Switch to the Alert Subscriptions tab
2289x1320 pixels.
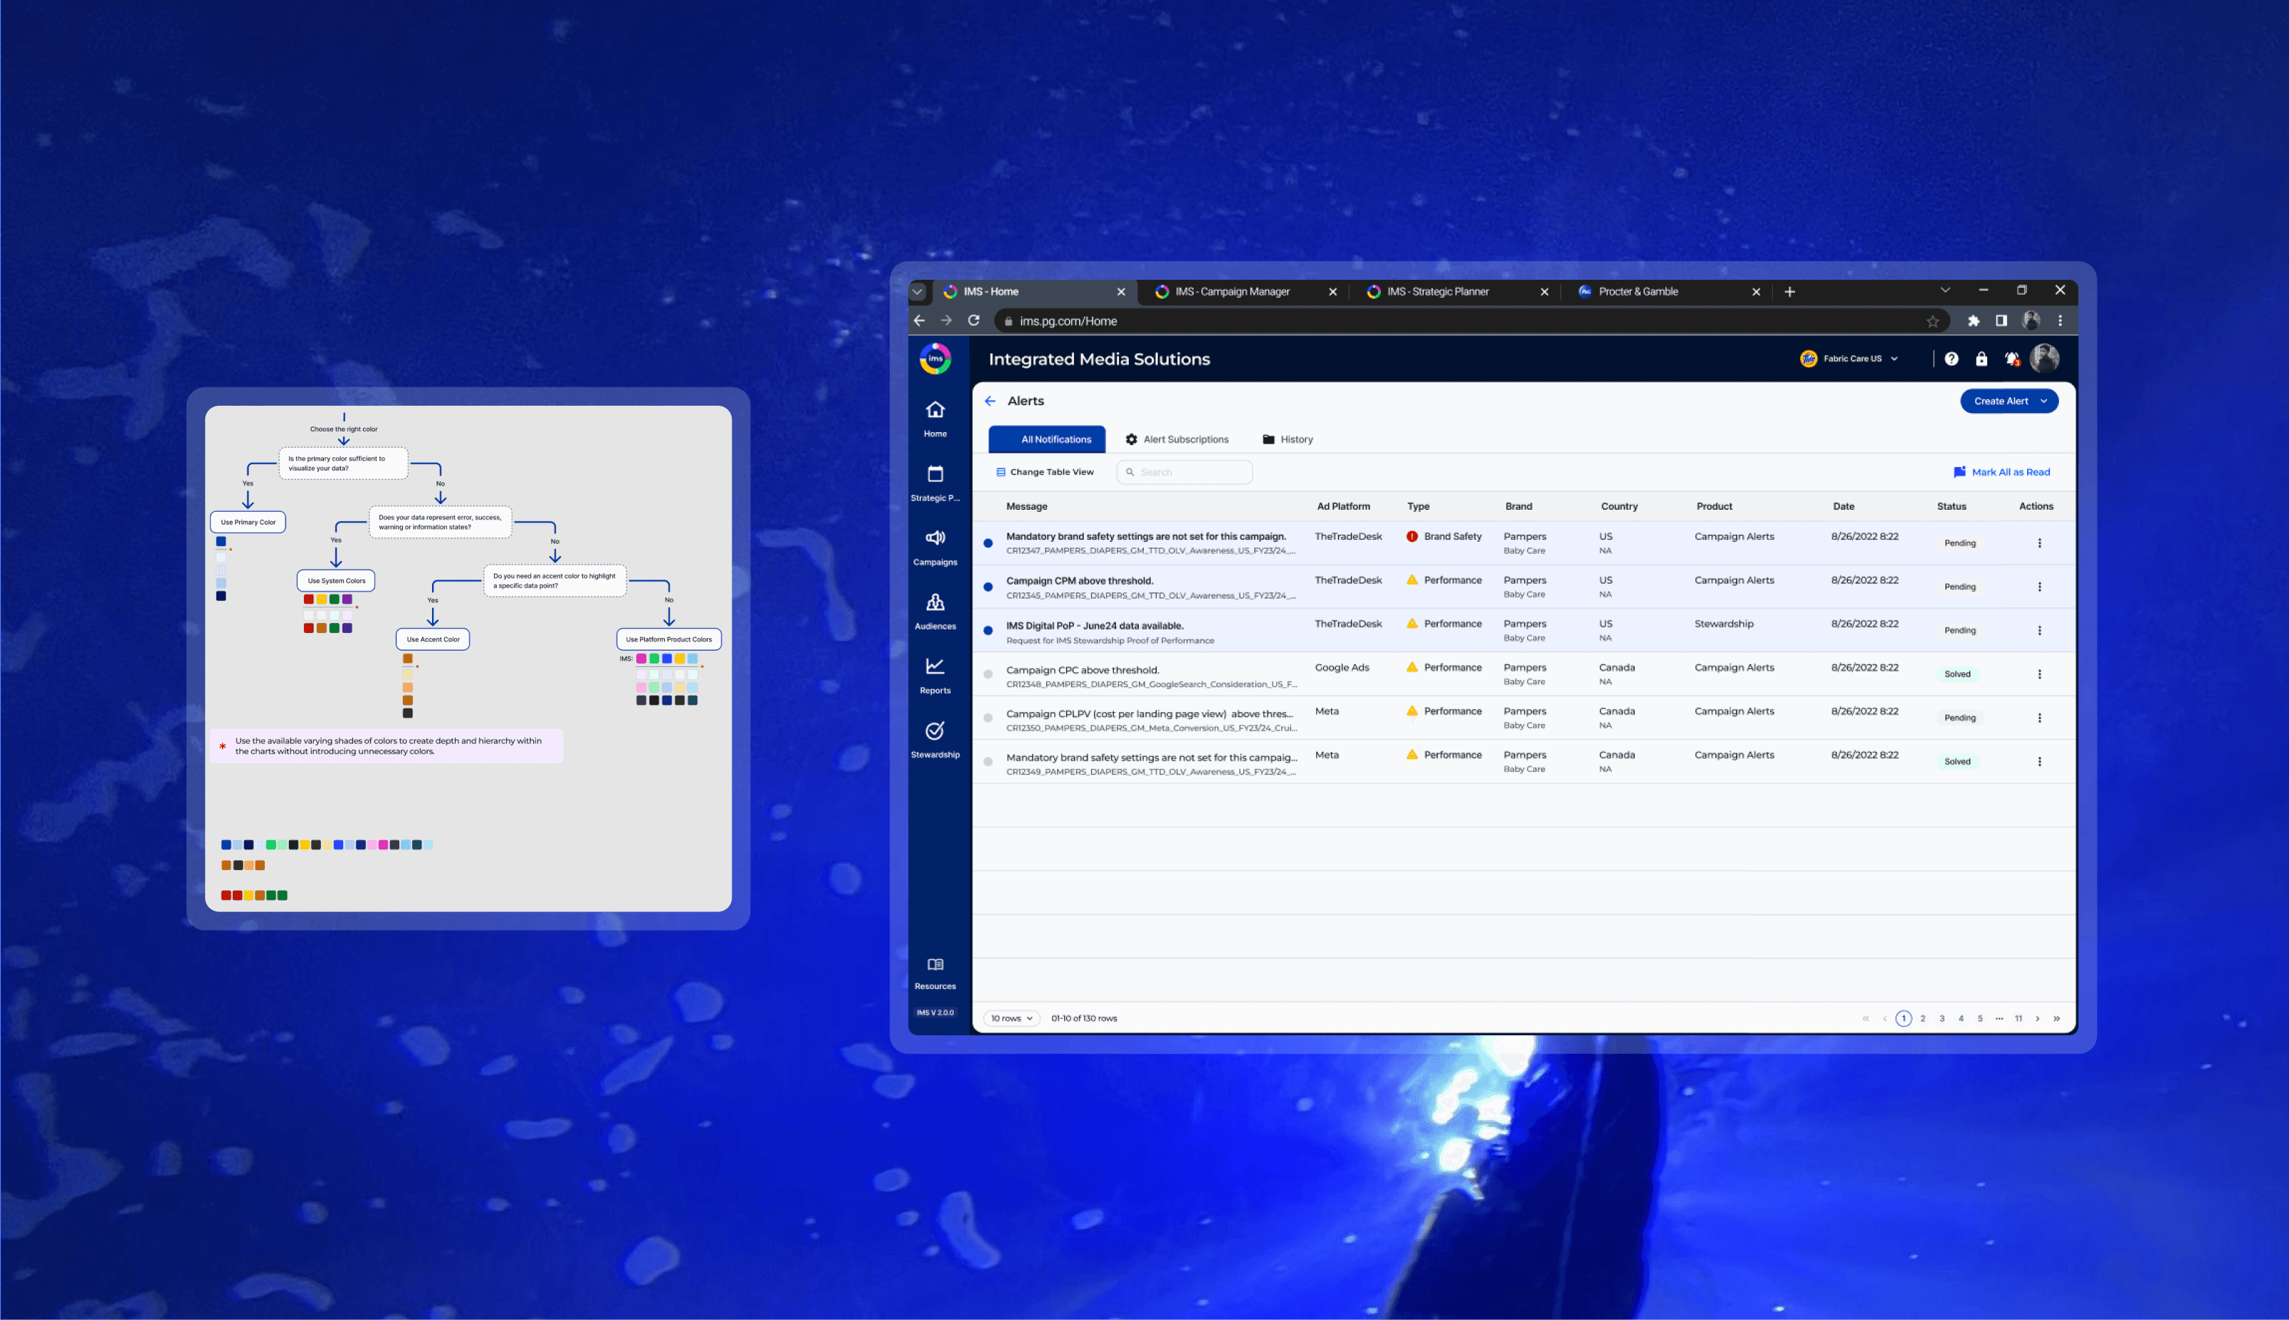pos(1177,440)
